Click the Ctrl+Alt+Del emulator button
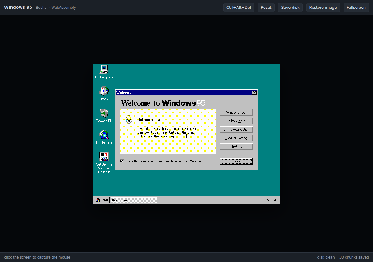 (239, 8)
